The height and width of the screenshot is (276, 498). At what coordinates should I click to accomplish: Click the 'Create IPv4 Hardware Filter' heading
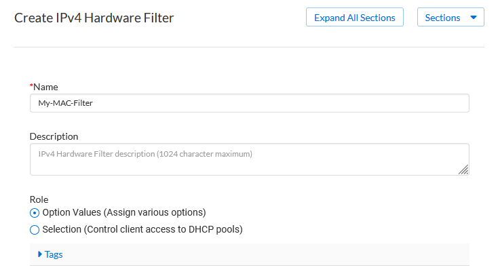coord(94,18)
